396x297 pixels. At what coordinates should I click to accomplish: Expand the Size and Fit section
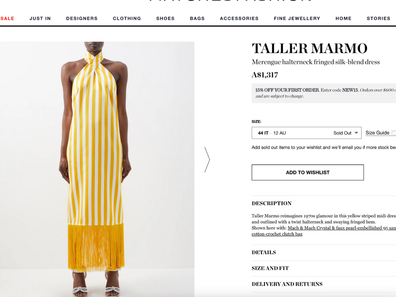(x=324, y=268)
